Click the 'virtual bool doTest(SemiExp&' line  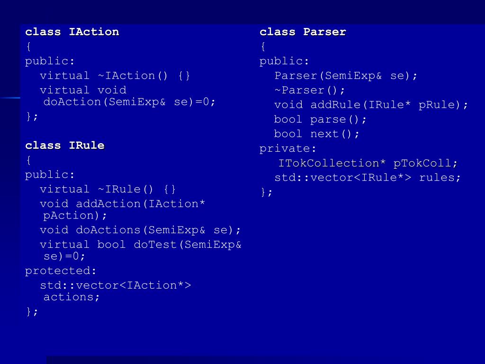[141, 245]
